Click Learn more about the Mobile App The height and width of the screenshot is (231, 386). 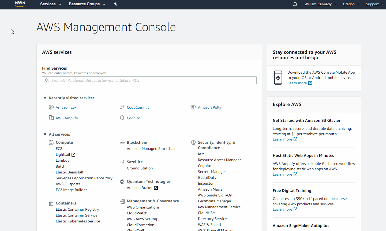point(297,83)
